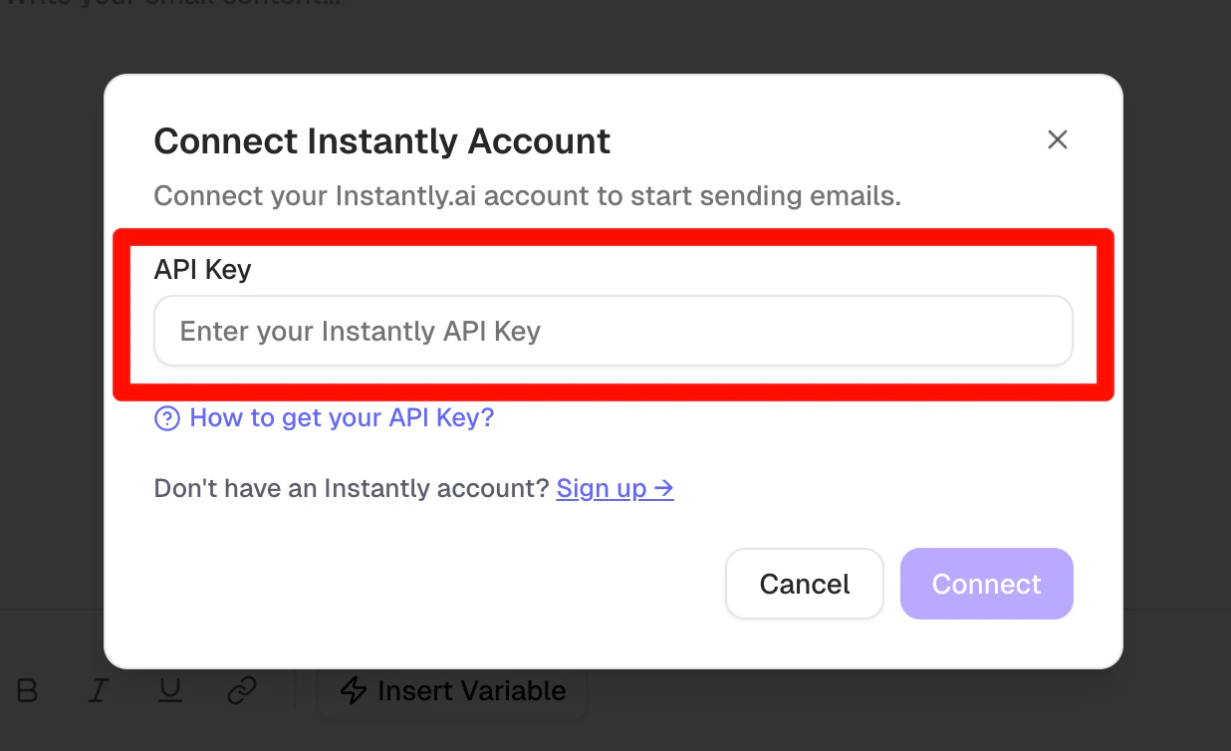The width and height of the screenshot is (1231, 751).
Task: Open the Insert Variable picker
Action: (451, 690)
